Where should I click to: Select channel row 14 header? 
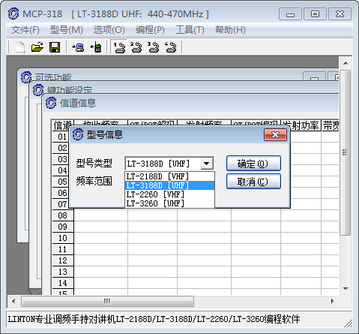tap(63, 283)
